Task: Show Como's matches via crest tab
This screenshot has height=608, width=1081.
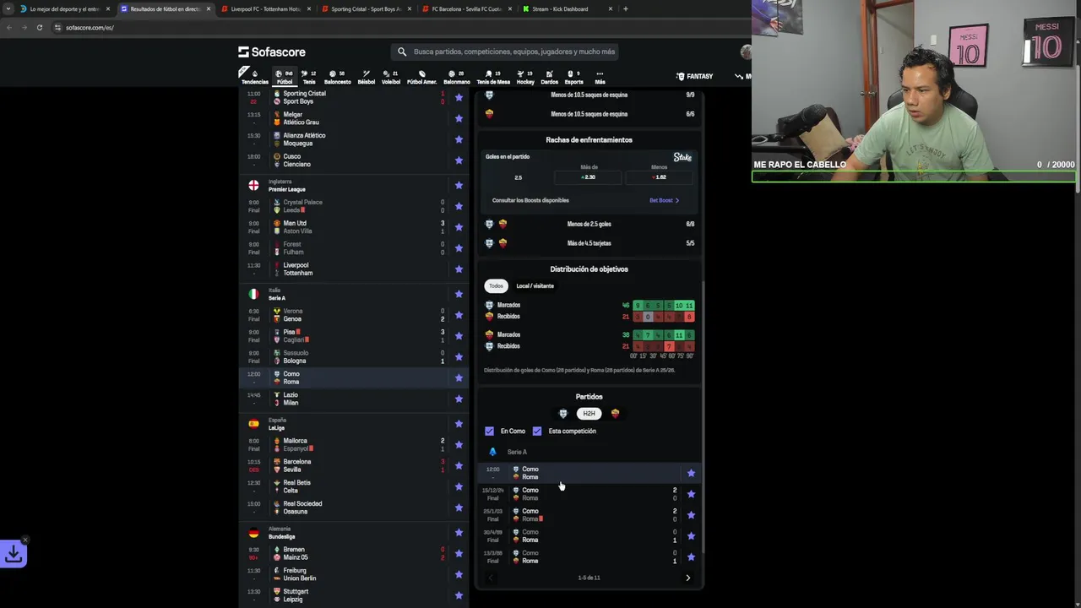Action: coord(563,413)
